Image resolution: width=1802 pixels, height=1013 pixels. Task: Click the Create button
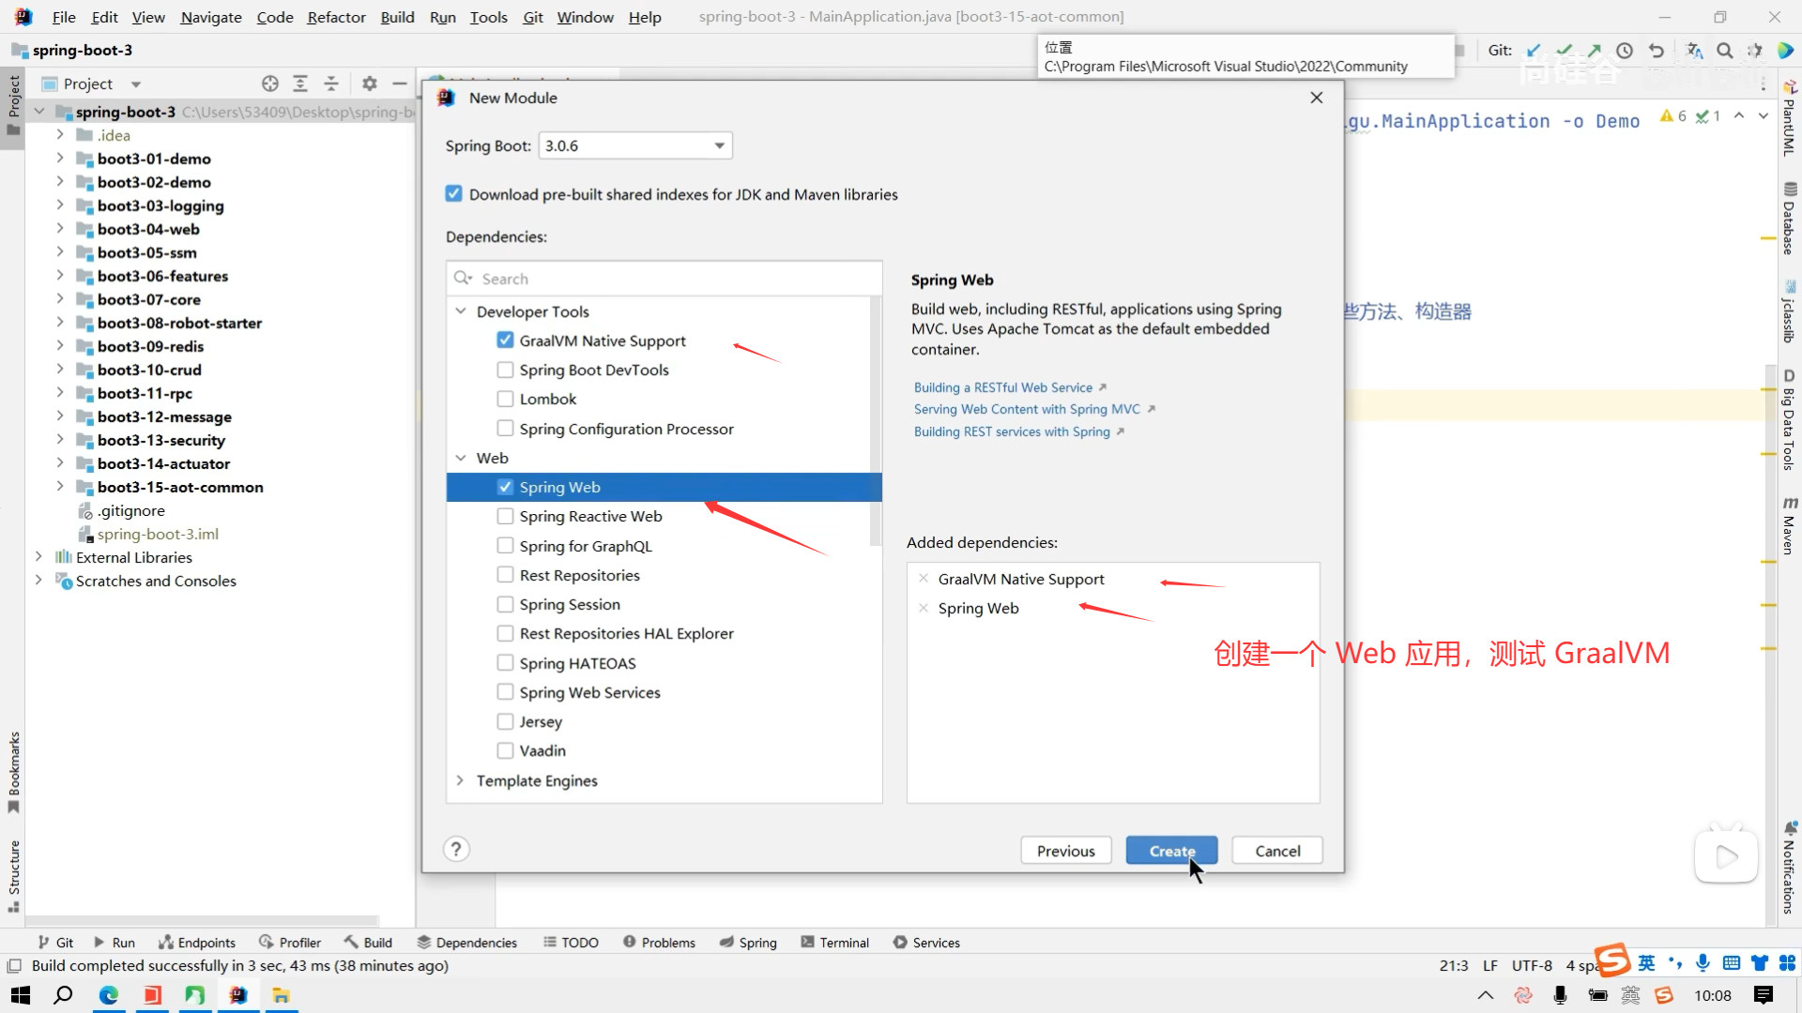pyautogui.click(x=1171, y=851)
